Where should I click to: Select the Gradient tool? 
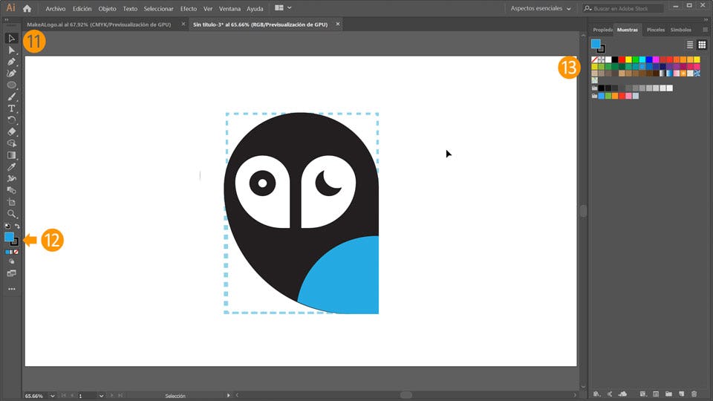[x=12, y=155]
